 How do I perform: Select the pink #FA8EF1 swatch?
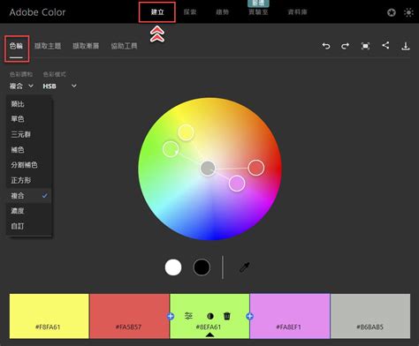pyautogui.click(x=290, y=316)
